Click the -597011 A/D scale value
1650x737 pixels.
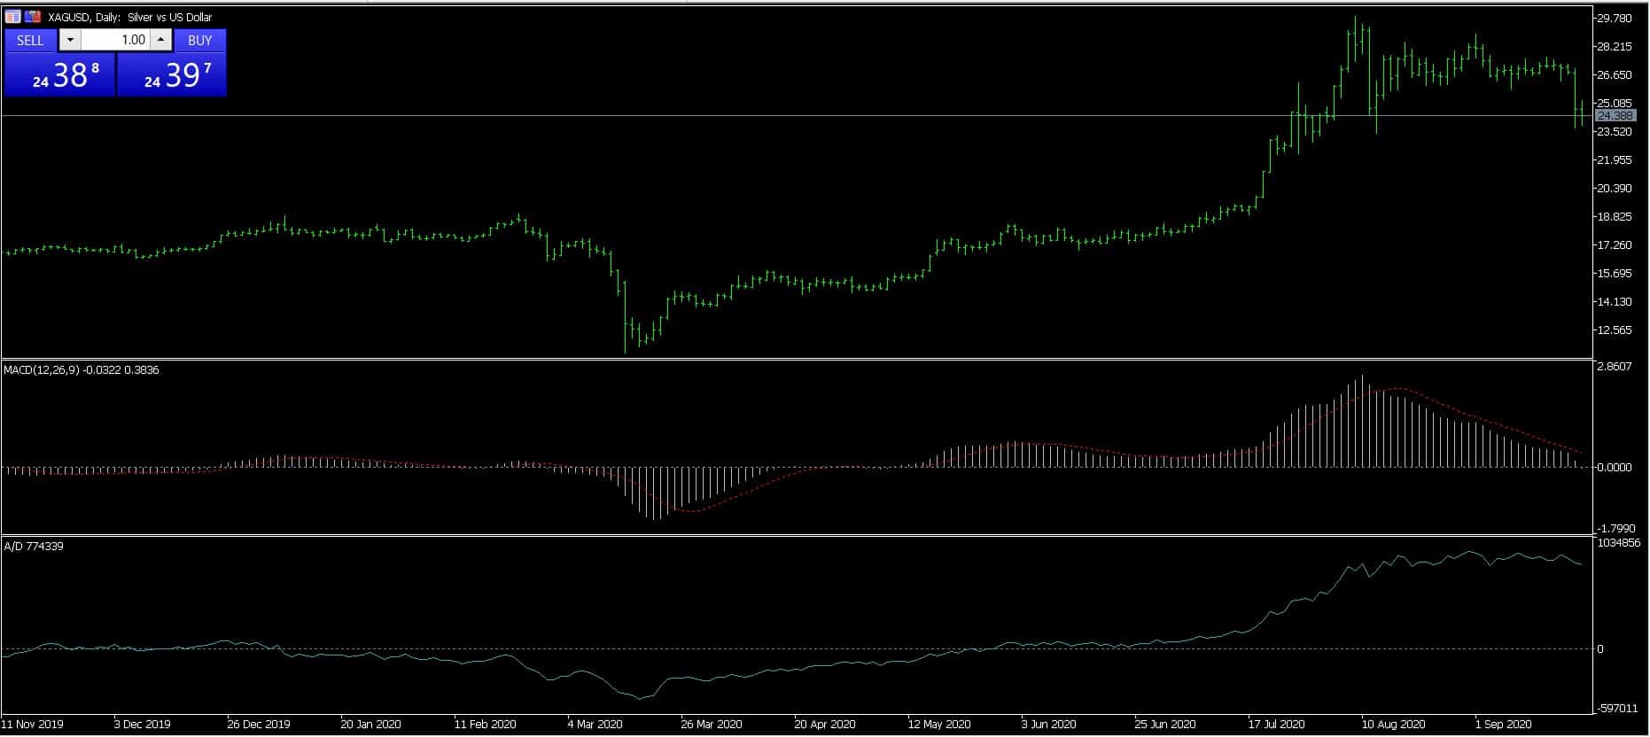(x=1618, y=709)
